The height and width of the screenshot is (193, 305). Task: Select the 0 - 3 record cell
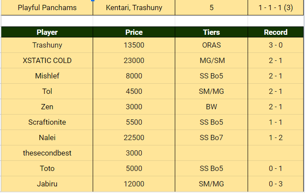click(x=276, y=184)
